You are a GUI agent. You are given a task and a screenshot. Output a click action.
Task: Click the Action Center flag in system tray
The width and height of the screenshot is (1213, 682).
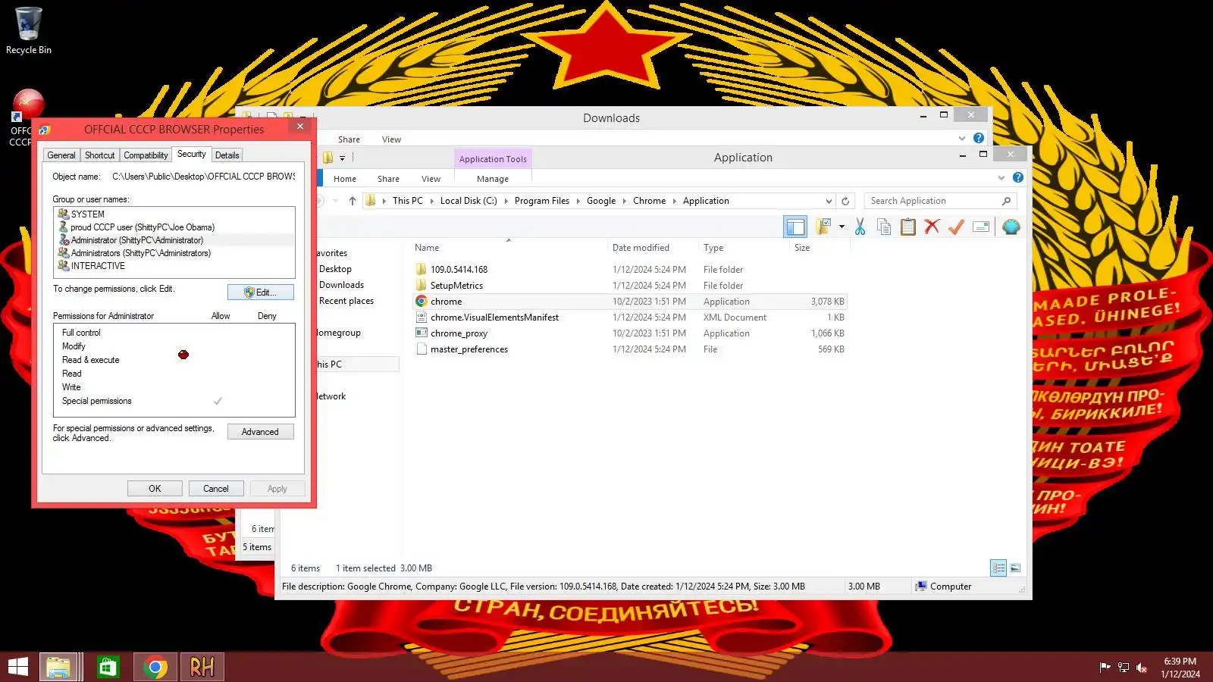pyautogui.click(x=1105, y=668)
